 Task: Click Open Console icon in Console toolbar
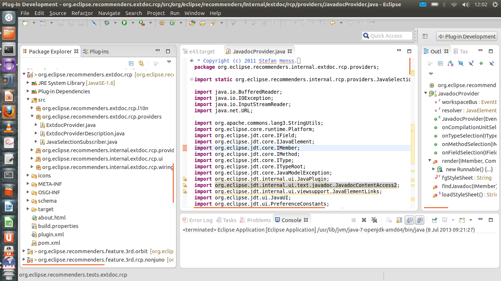pos(462,220)
